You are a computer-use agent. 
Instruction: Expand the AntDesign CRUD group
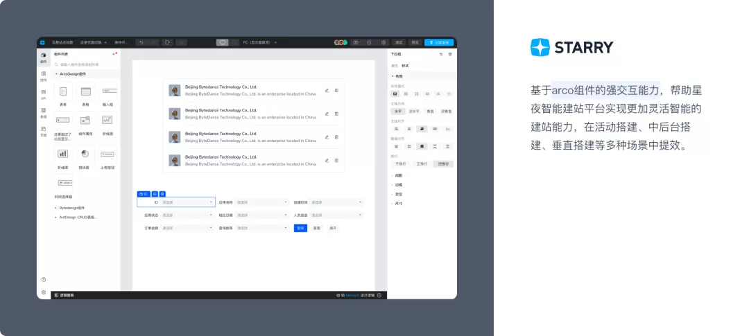click(x=76, y=217)
